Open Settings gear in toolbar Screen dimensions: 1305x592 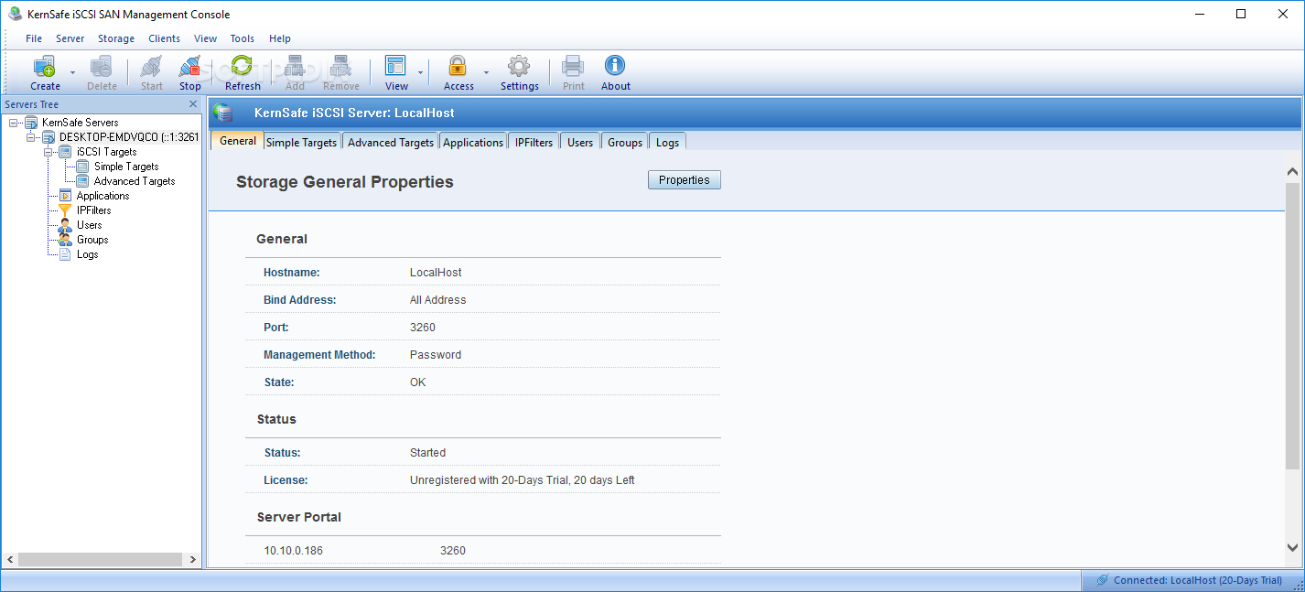coord(519,66)
